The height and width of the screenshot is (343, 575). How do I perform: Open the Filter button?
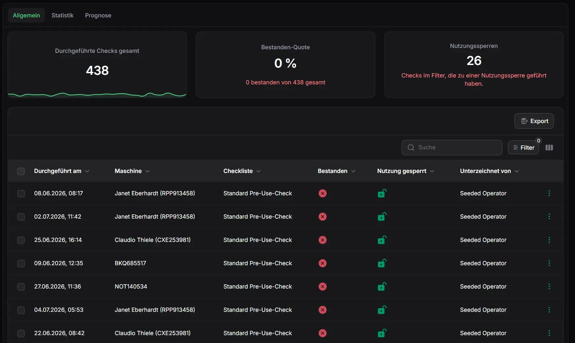coord(523,148)
